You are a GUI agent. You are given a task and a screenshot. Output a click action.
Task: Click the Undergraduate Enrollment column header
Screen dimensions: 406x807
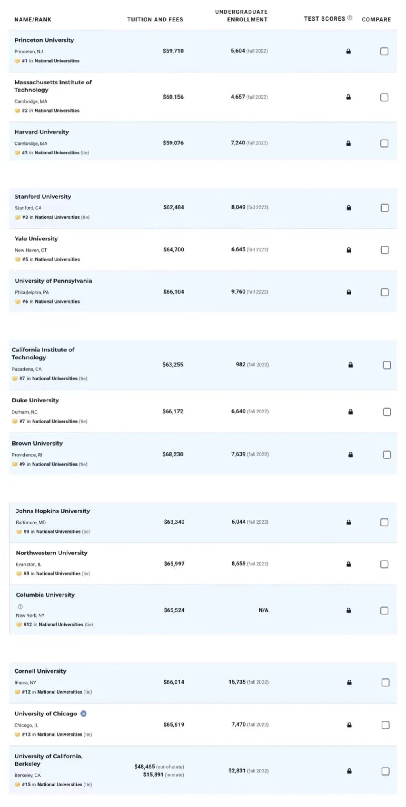point(241,16)
